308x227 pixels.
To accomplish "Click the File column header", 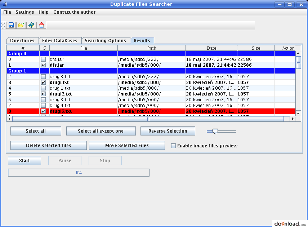I will [84, 48].
